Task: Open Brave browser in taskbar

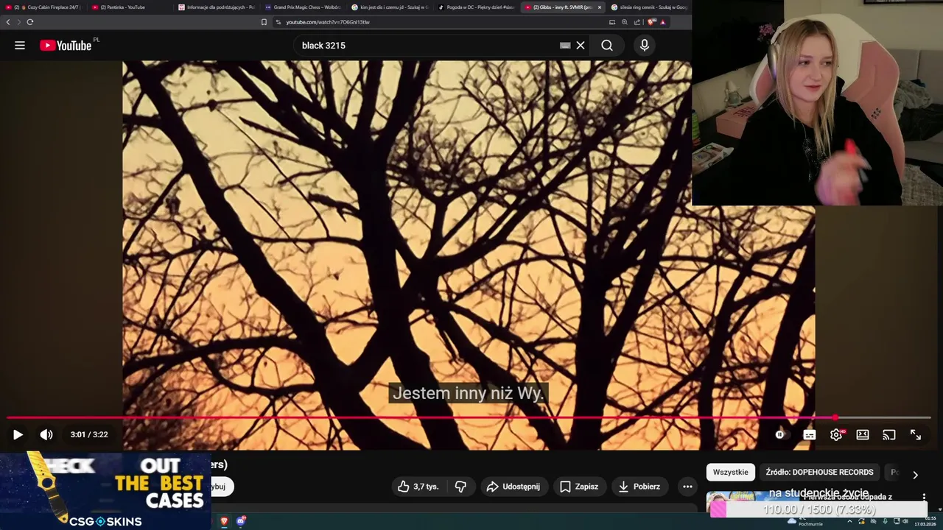Action: pos(224,521)
